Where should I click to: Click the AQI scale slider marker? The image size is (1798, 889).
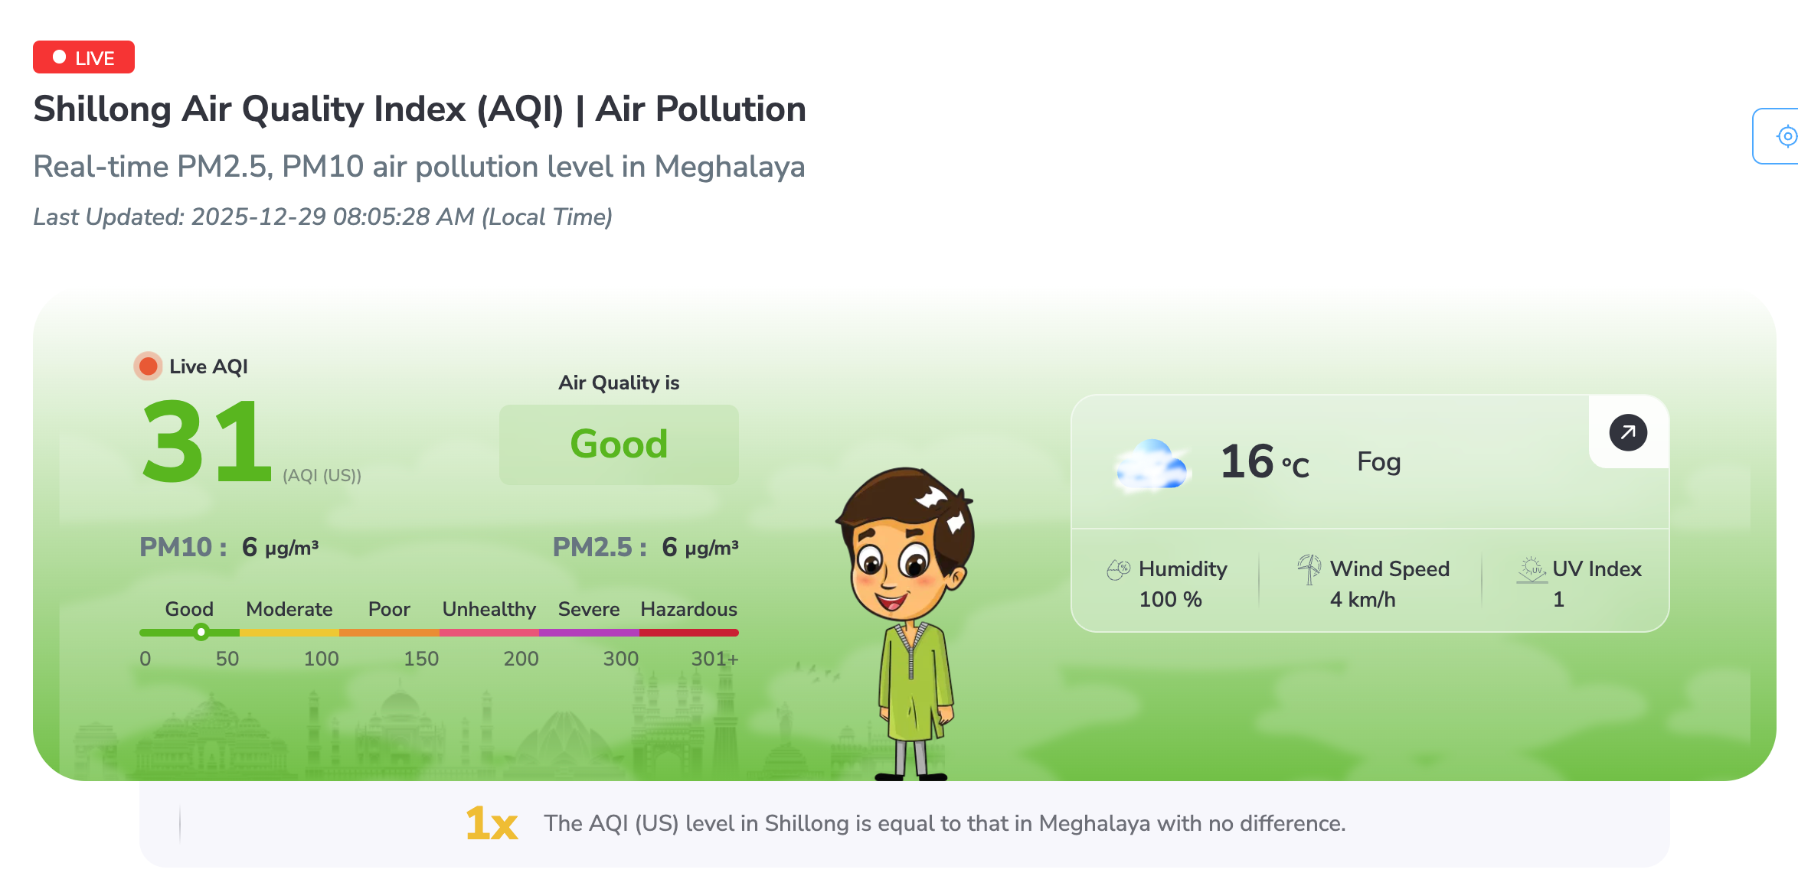click(x=201, y=632)
